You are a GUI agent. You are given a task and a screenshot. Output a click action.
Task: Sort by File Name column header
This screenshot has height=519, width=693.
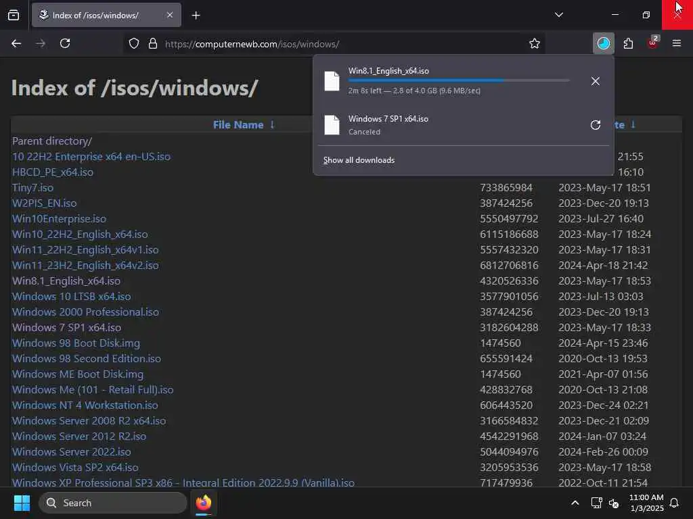(x=238, y=125)
